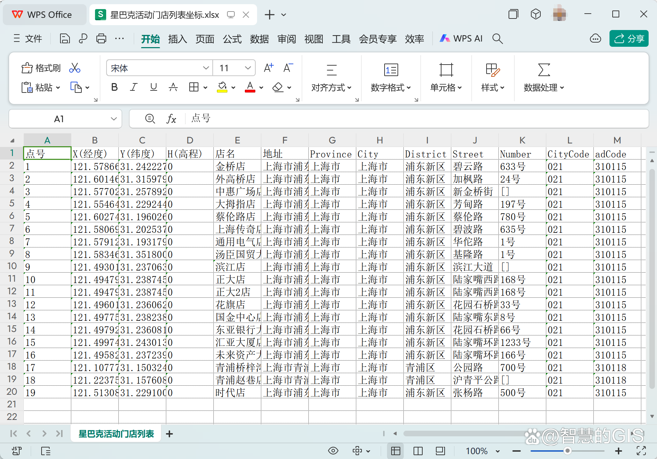This screenshot has width=657, height=459.
Task: Go to the first sheet navigation arrow
Action: 14,434
